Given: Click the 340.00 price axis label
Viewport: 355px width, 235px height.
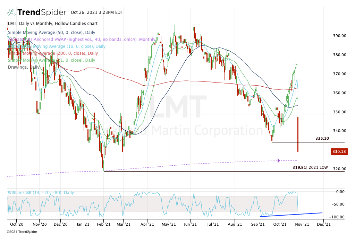Looking at the screenshot, I should click(340, 131).
